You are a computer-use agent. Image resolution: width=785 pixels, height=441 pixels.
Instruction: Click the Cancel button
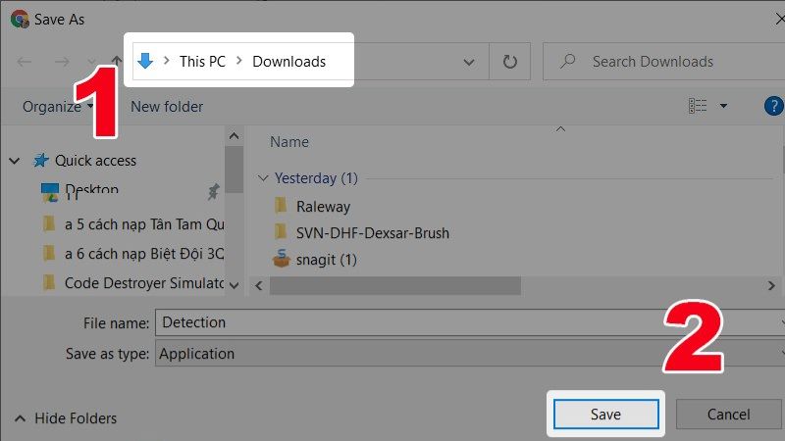pyautogui.click(x=728, y=414)
